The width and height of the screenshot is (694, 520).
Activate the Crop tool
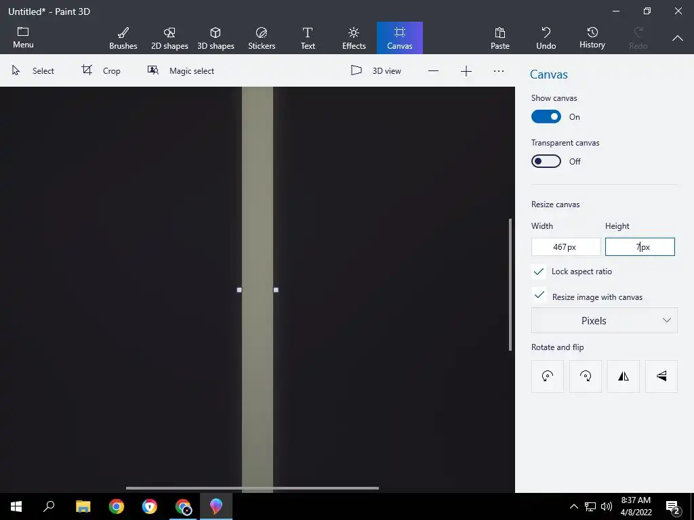[101, 70]
